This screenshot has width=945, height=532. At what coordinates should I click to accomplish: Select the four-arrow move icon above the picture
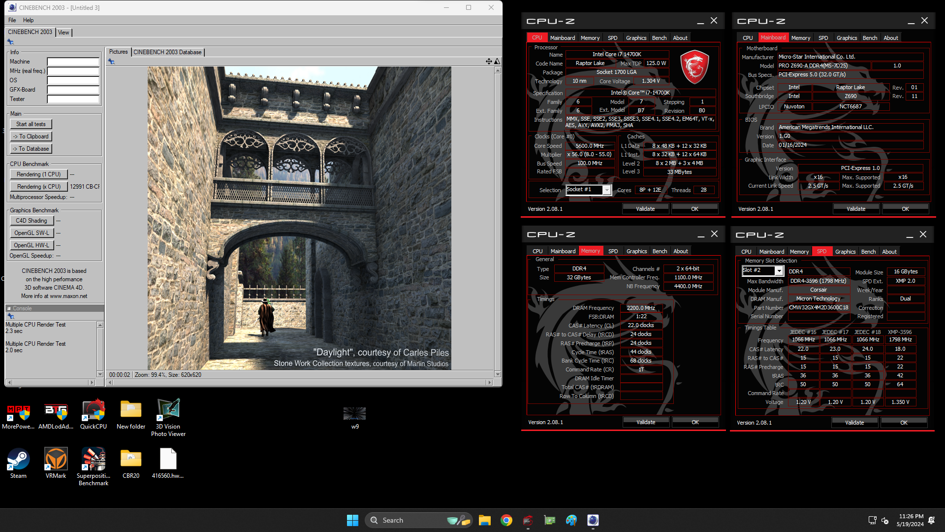489,62
